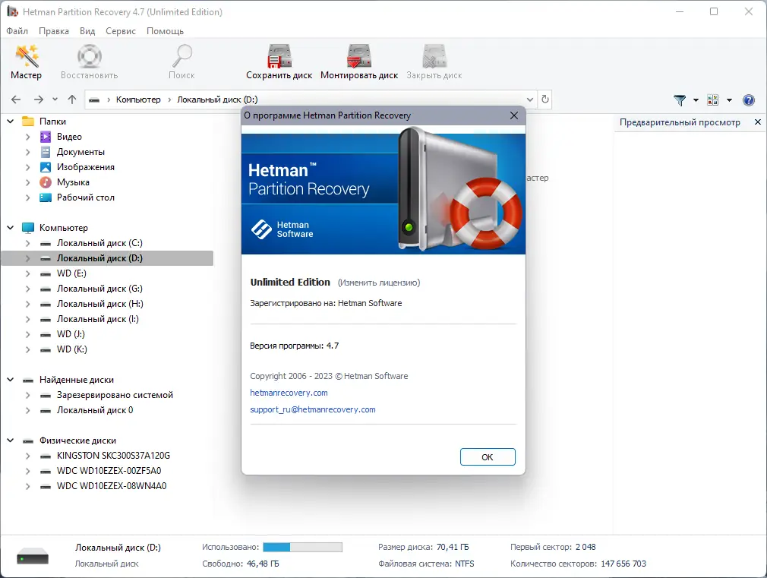This screenshot has height=578, width=767.
Task: Open the address bar dropdown arrow
Action: pos(530,99)
